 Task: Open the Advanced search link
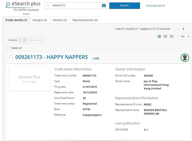pos(155,6)
